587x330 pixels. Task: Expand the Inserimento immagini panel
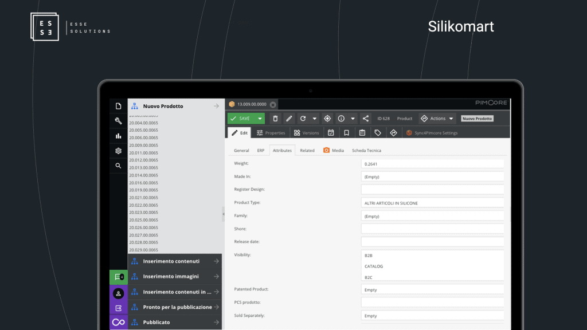[x=175, y=277]
